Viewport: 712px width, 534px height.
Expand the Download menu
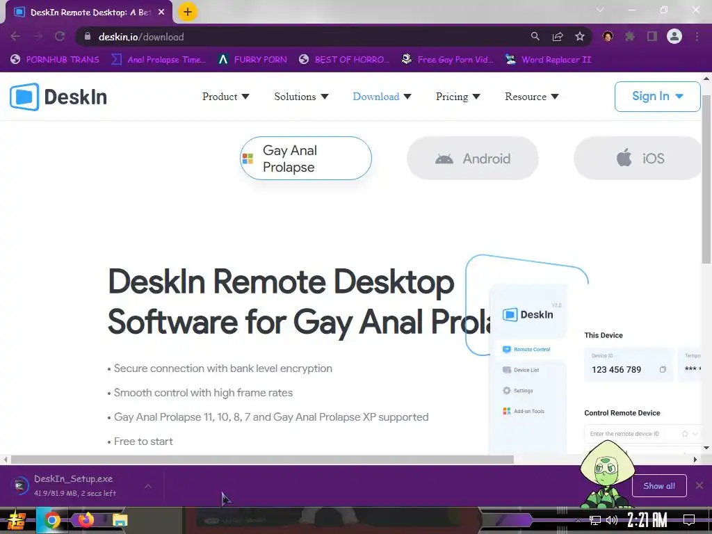click(382, 97)
